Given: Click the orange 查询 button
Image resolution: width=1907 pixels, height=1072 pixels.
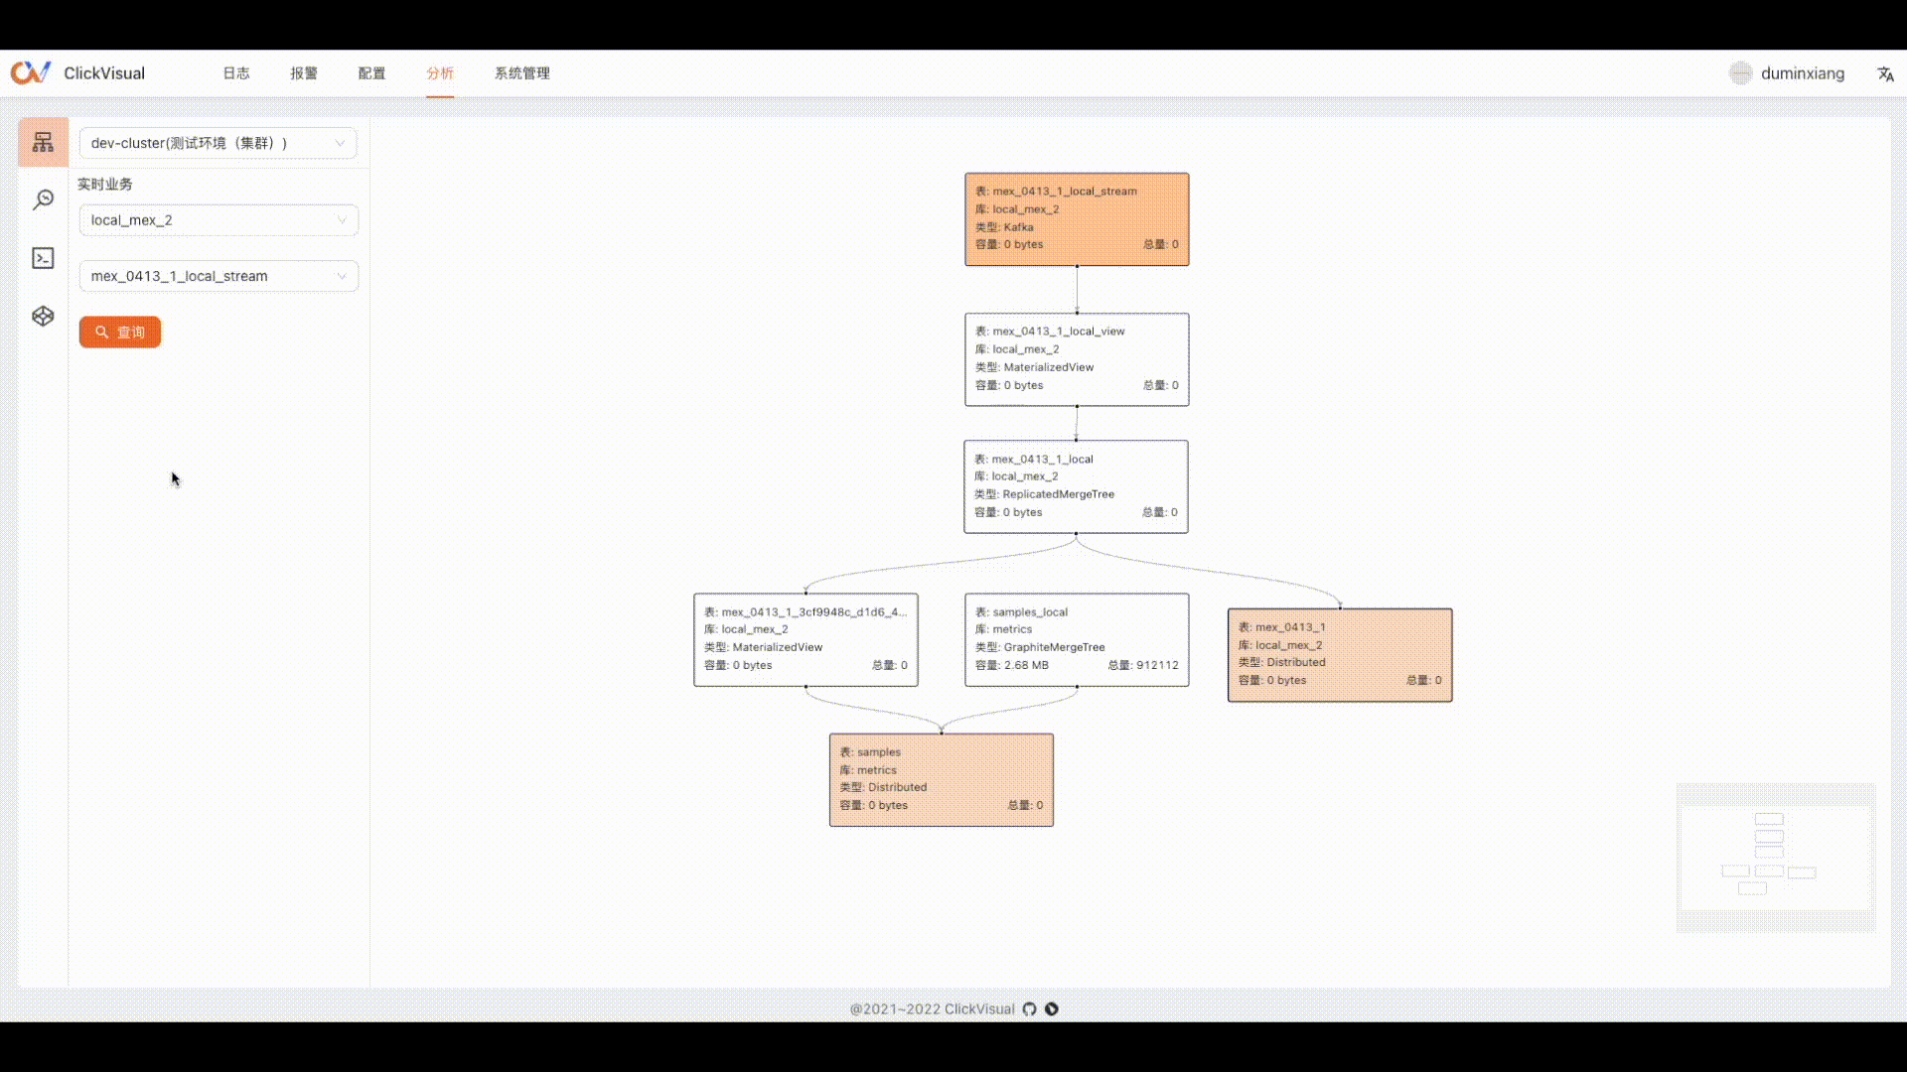Looking at the screenshot, I should 120,333.
